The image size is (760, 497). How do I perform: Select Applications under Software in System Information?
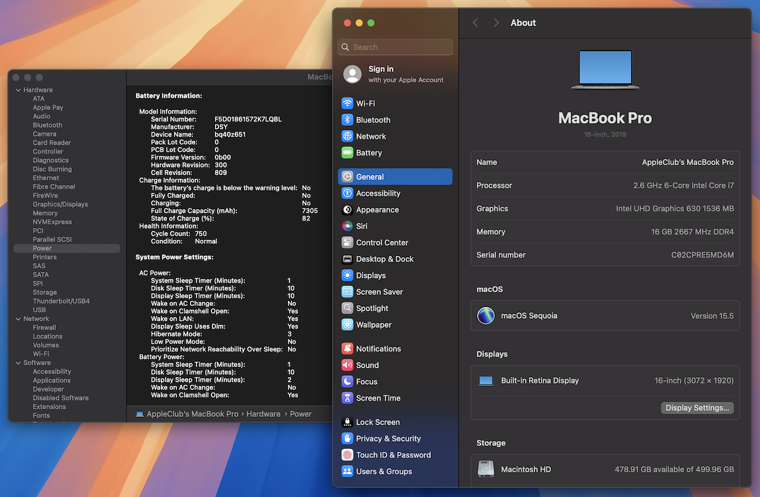pyautogui.click(x=52, y=380)
